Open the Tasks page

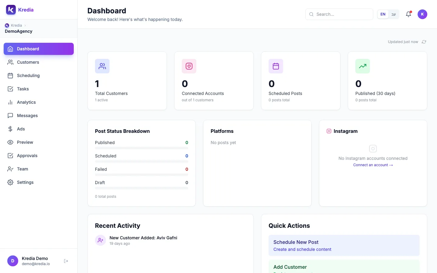click(39, 89)
